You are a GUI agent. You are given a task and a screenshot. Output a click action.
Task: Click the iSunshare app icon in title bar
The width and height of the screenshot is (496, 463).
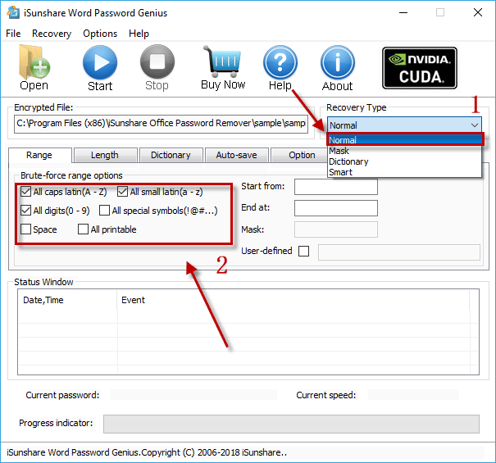tap(14, 12)
